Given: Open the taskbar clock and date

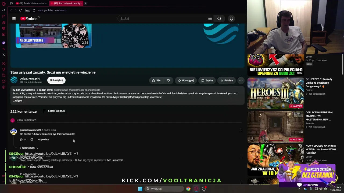Looking at the screenshot, I should point(335,189).
